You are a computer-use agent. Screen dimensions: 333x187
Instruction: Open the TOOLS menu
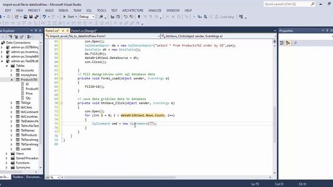(101, 10)
